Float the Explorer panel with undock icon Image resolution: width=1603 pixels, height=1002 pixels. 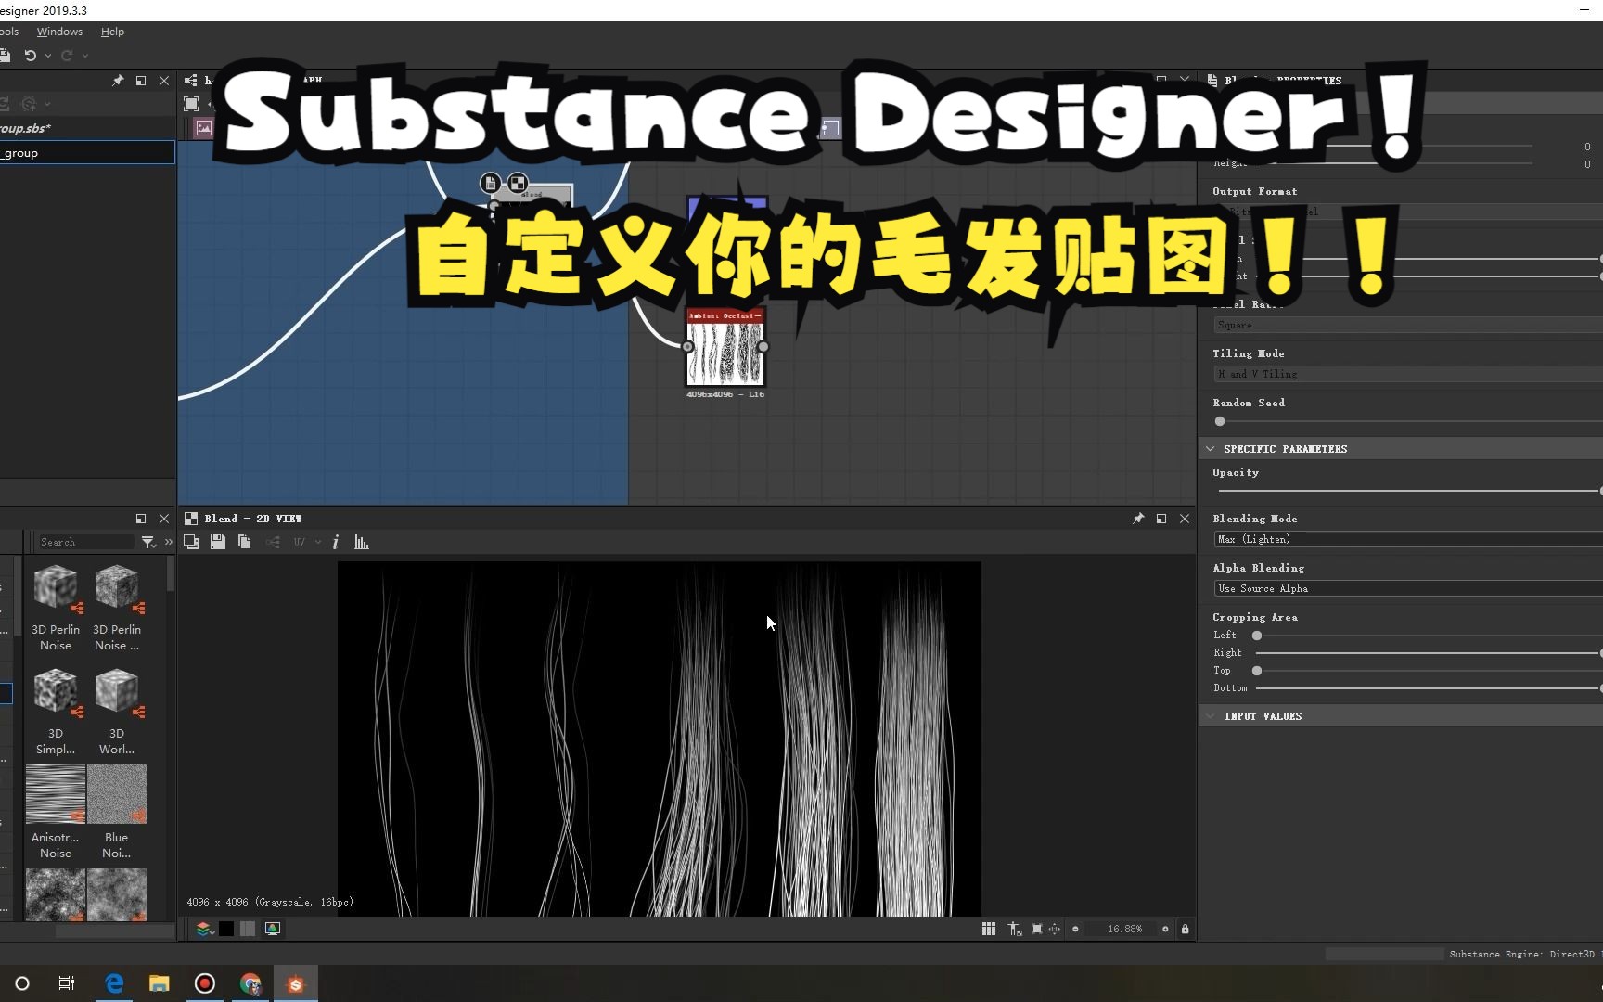[x=141, y=81]
